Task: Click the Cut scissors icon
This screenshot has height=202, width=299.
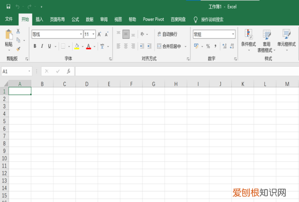Action: [x=18, y=31]
